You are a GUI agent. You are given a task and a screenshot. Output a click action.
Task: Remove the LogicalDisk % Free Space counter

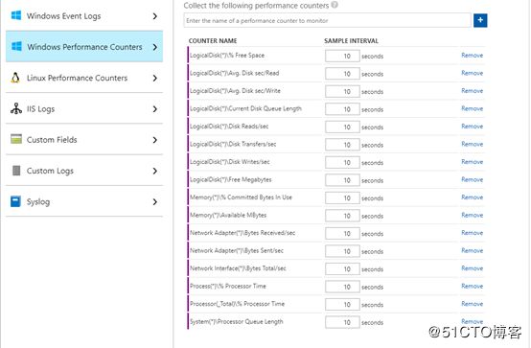pos(473,56)
